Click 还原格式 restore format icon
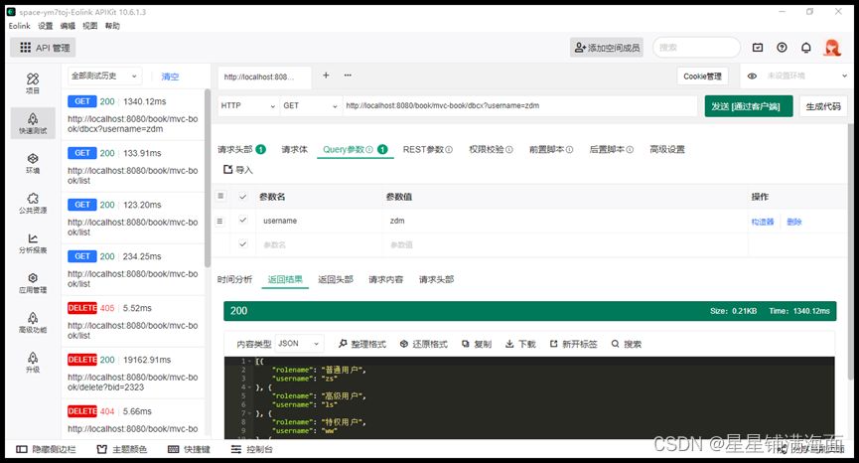 pos(423,344)
